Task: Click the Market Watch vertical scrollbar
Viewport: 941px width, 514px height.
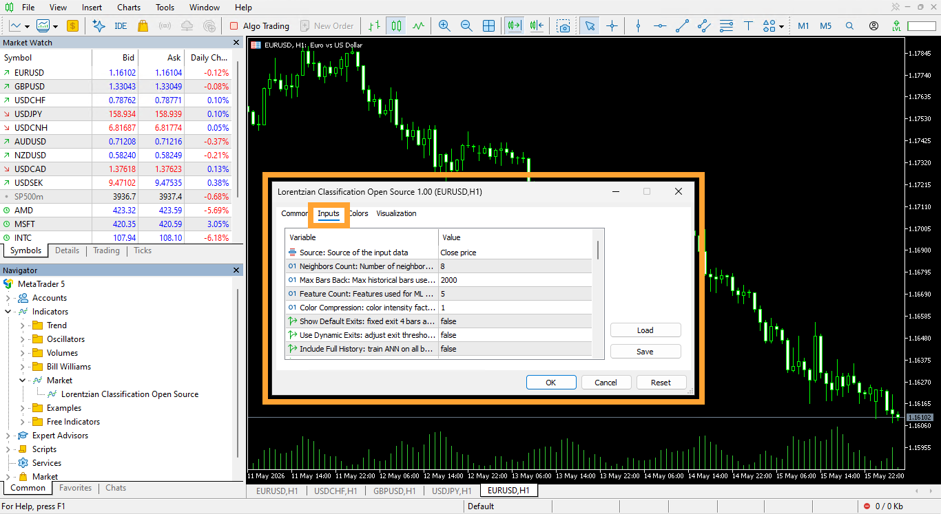Action: [238, 131]
